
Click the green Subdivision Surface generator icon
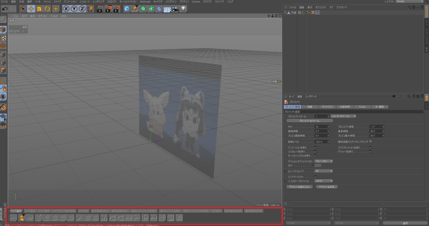pos(143,9)
